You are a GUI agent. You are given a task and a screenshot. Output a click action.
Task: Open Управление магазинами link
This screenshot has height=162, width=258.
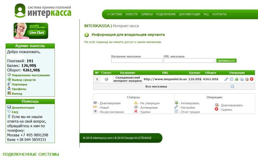click(x=31, y=75)
